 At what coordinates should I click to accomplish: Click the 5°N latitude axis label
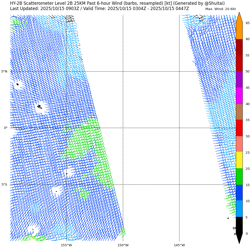[4, 71]
